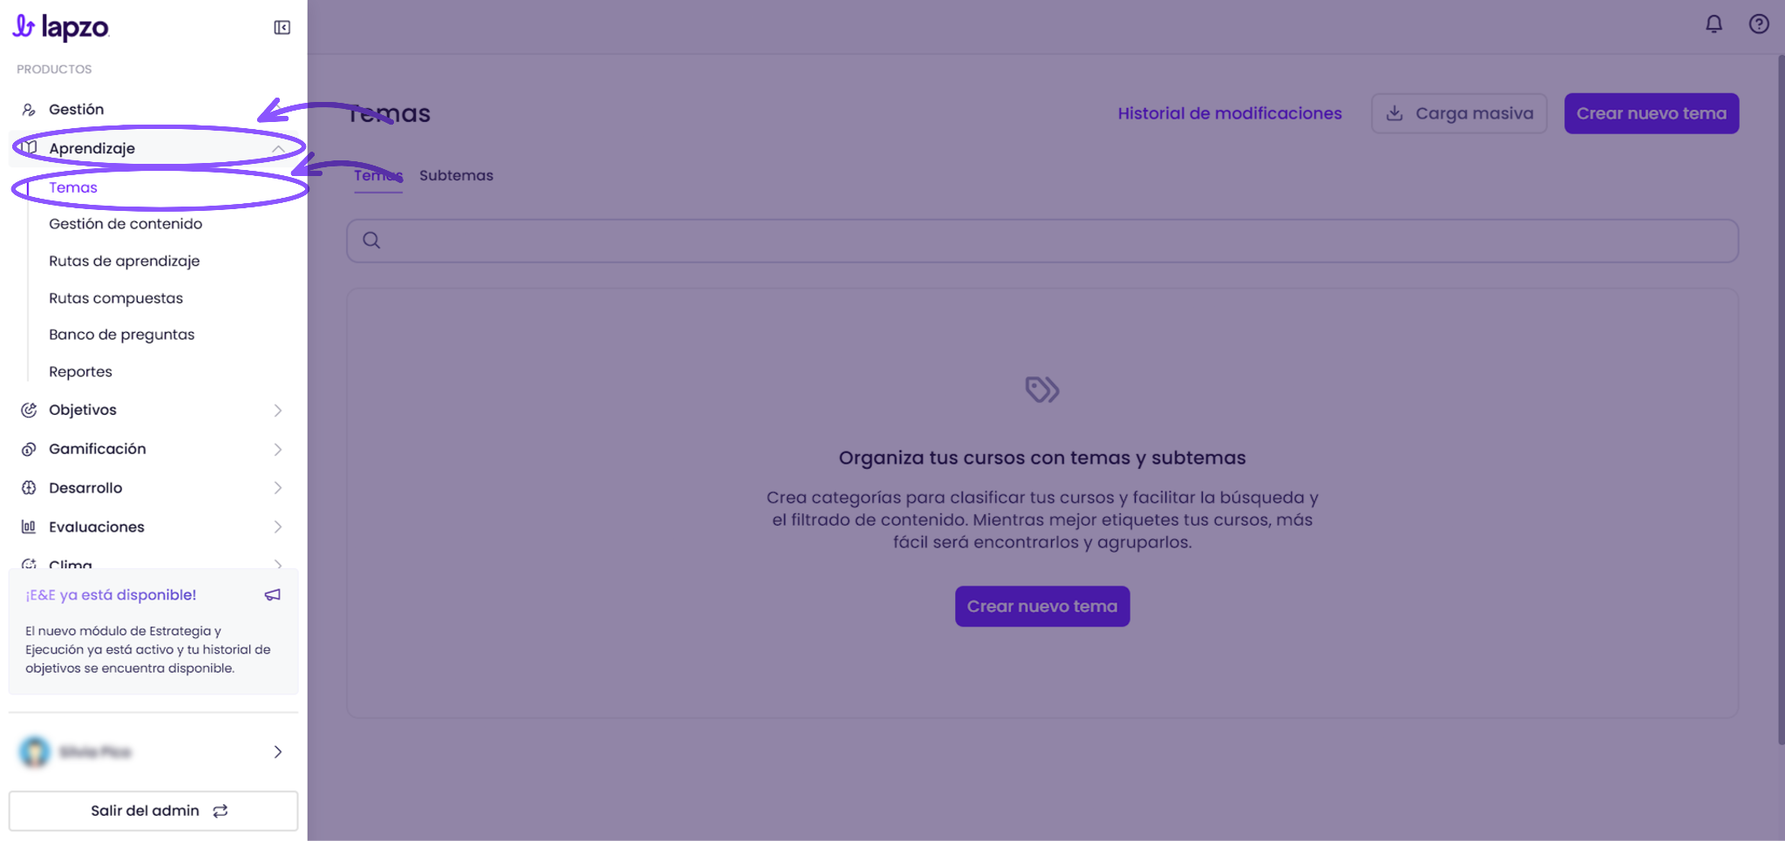Image resolution: width=1785 pixels, height=841 pixels.
Task: Collapse the Aprendizaje section chevron
Action: click(x=278, y=149)
